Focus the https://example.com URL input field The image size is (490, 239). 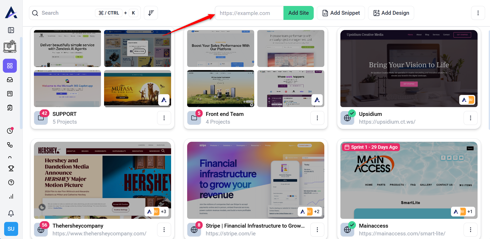tap(249, 13)
